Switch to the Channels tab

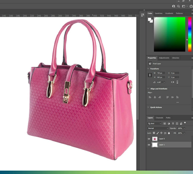(x=159, y=118)
